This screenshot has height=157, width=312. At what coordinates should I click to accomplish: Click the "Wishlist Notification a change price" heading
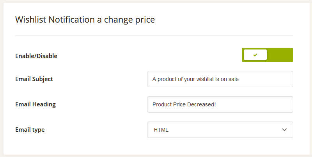point(85,20)
